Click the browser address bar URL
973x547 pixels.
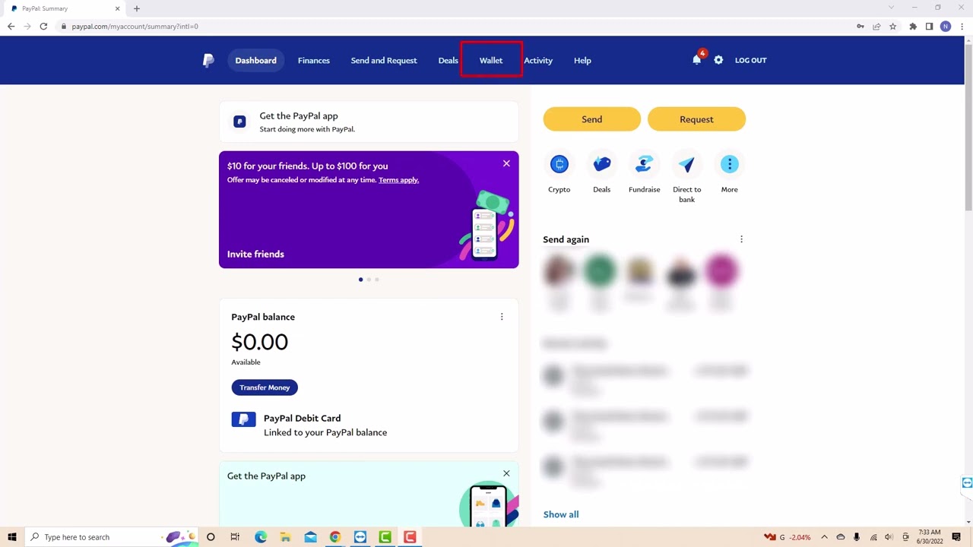pyautogui.click(x=135, y=26)
